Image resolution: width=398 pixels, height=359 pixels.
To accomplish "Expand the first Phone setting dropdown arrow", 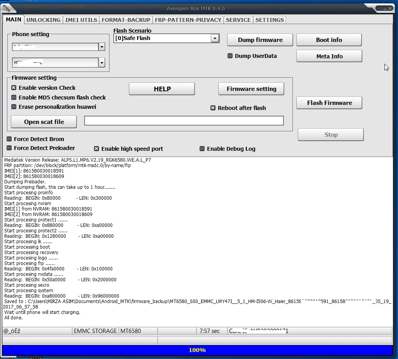I will click(x=102, y=47).
